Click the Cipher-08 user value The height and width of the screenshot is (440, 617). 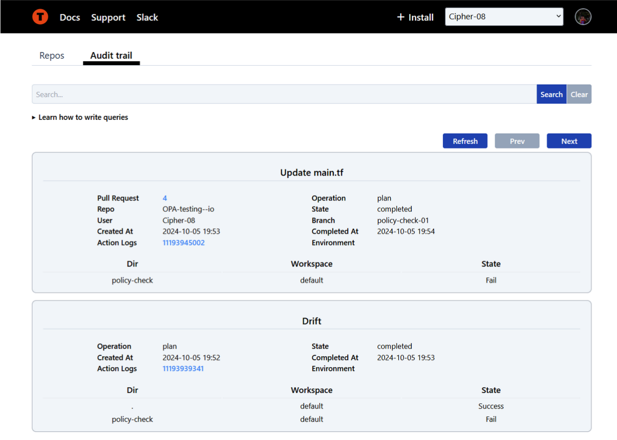(179, 220)
